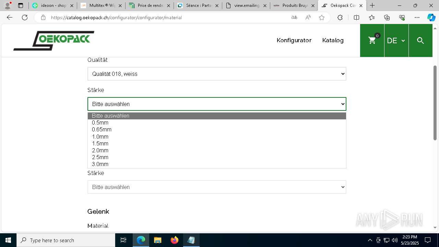Switch to the Prise de rendez tab
Image resolution: width=439 pixels, height=247 pixels.
(x=150, y=5)
